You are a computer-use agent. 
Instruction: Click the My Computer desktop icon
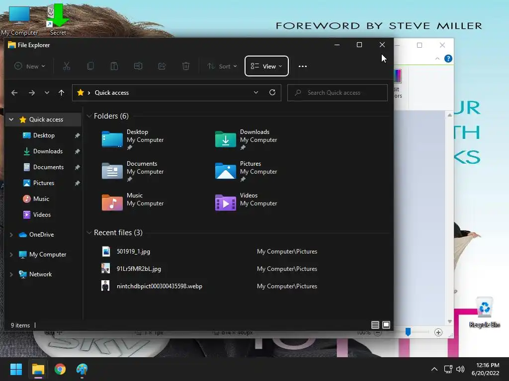(x=19, y=20)
